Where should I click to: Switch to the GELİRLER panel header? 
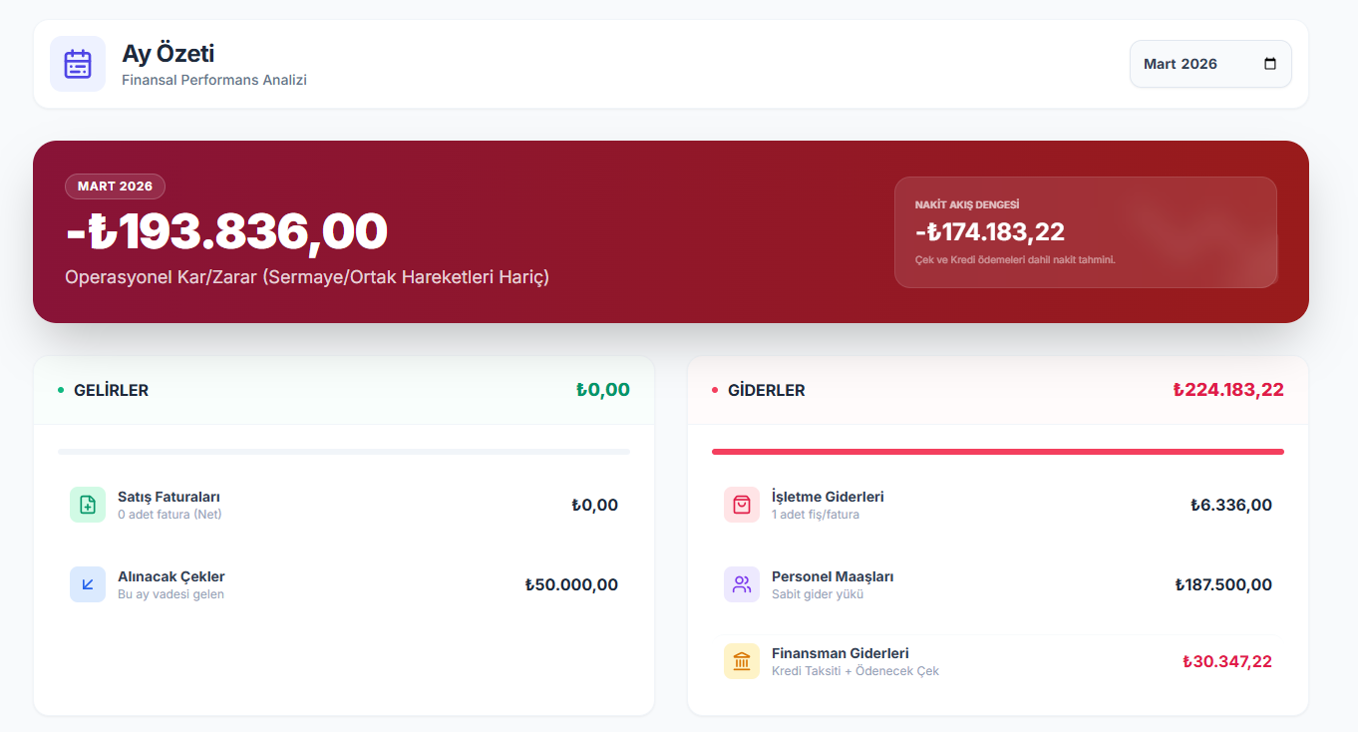[x=111, y=390]
